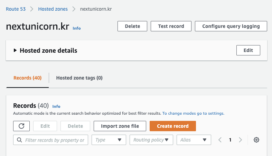Open Configure query logging
272x156 pixels.
(231, 26)
